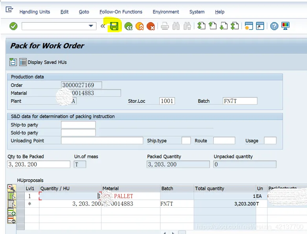Click the Total quantity column header
This screenshot has height=234, width=307.
pos(225,188)
